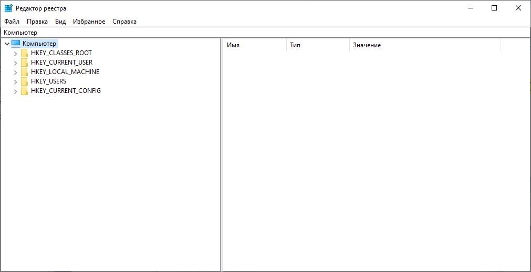Click the Registry Editor title bar icon
Viewport: 531px width, 272px height.
(x=8, y=8)
